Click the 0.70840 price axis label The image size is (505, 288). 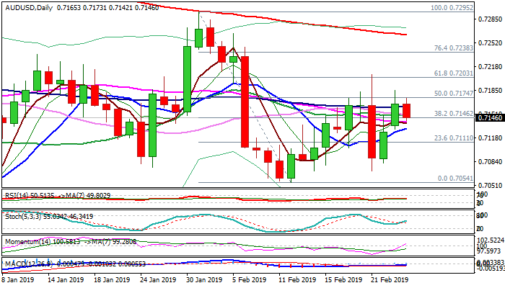[x=490, y=162]
